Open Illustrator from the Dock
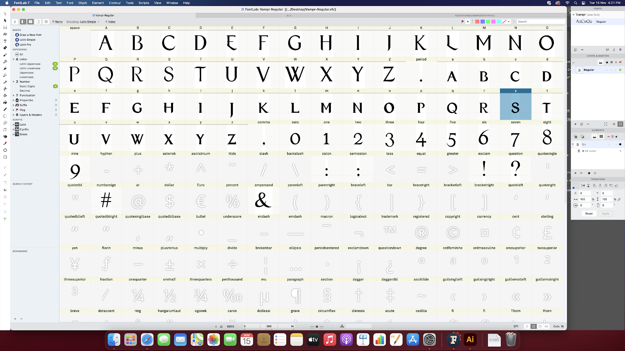625x351 pixels. (470, 339)
